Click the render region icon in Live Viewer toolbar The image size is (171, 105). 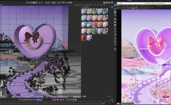[x=139, y=8]
